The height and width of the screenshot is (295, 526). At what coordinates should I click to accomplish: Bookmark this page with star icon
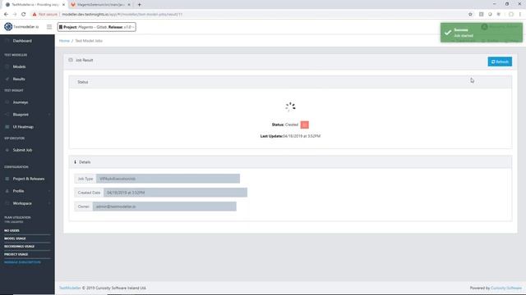coord(470,15)
